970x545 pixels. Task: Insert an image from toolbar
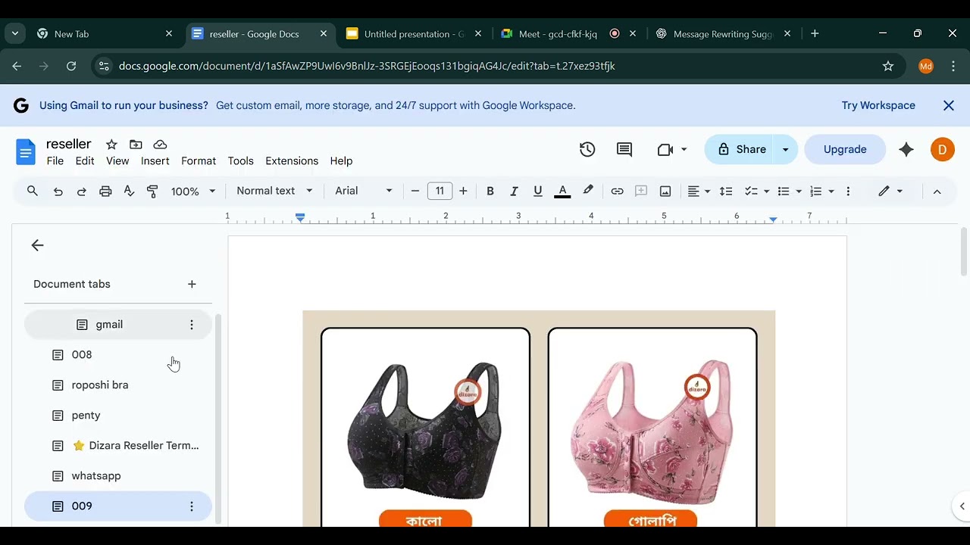point(665,192)
